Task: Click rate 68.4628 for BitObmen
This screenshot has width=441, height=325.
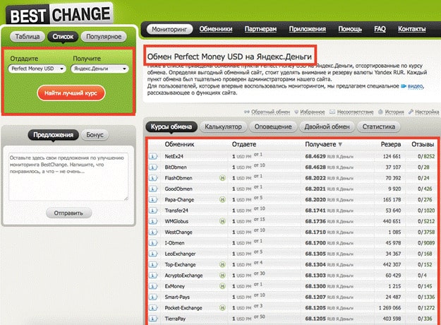Action: [x=315, y=167]
